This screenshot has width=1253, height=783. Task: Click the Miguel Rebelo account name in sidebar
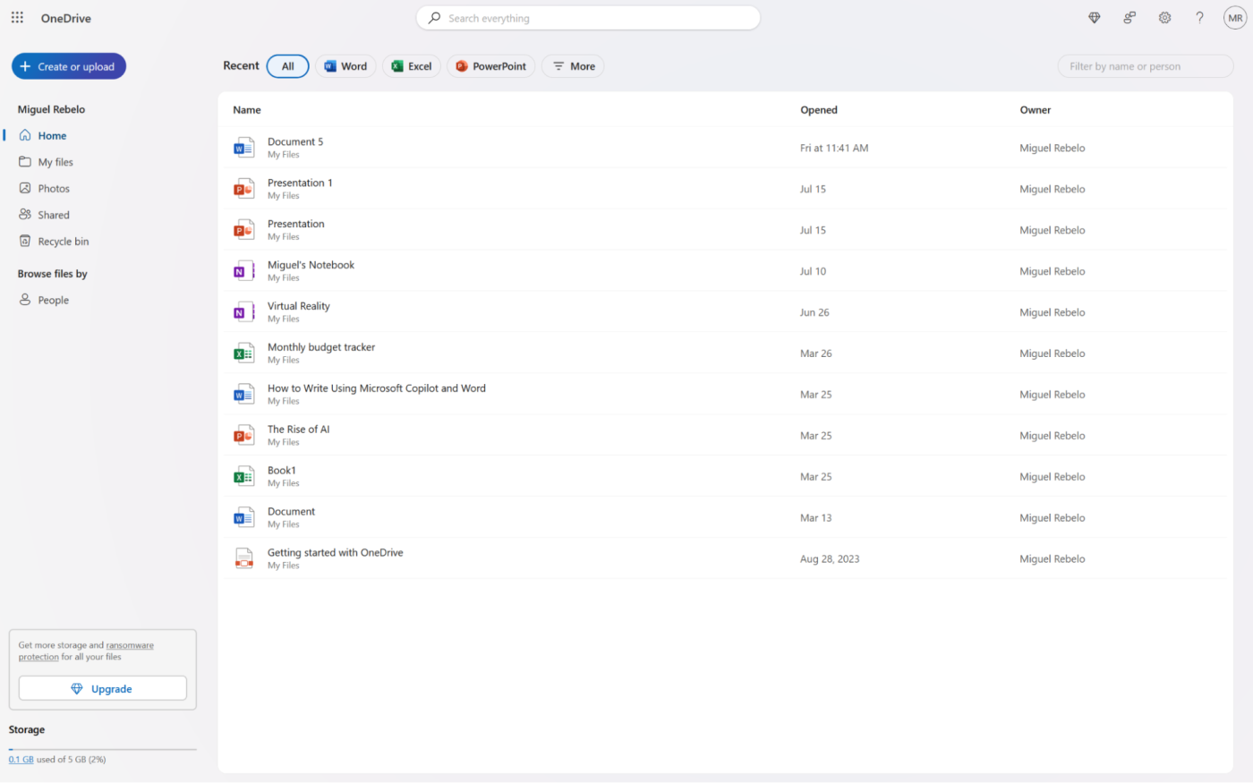51,109
